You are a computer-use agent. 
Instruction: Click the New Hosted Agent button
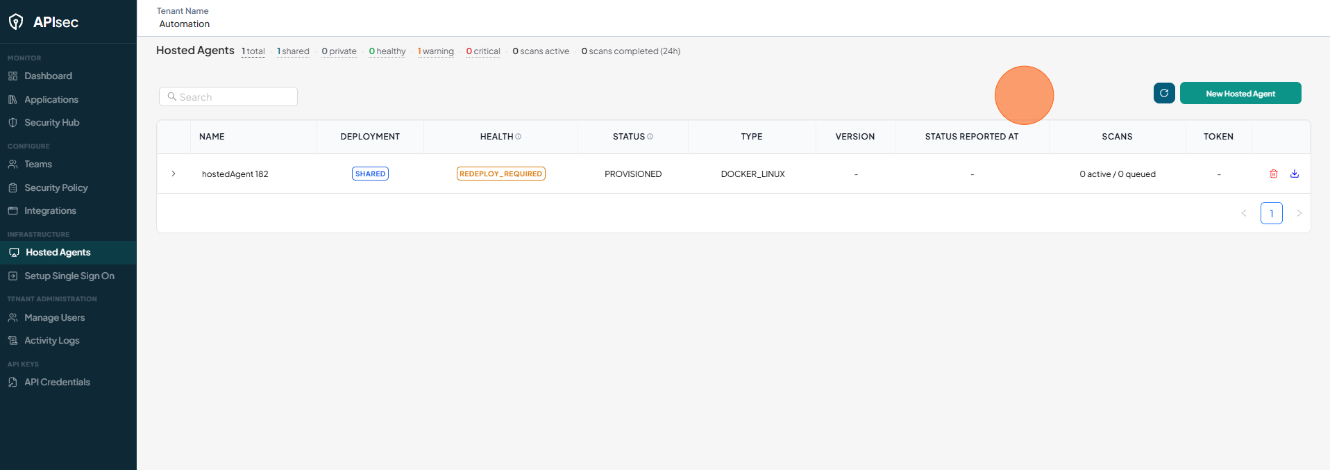tap(1240, 93)
